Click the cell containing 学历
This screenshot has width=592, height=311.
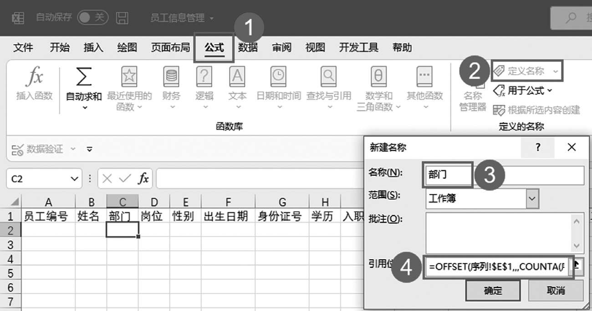[x=325, y=216]
